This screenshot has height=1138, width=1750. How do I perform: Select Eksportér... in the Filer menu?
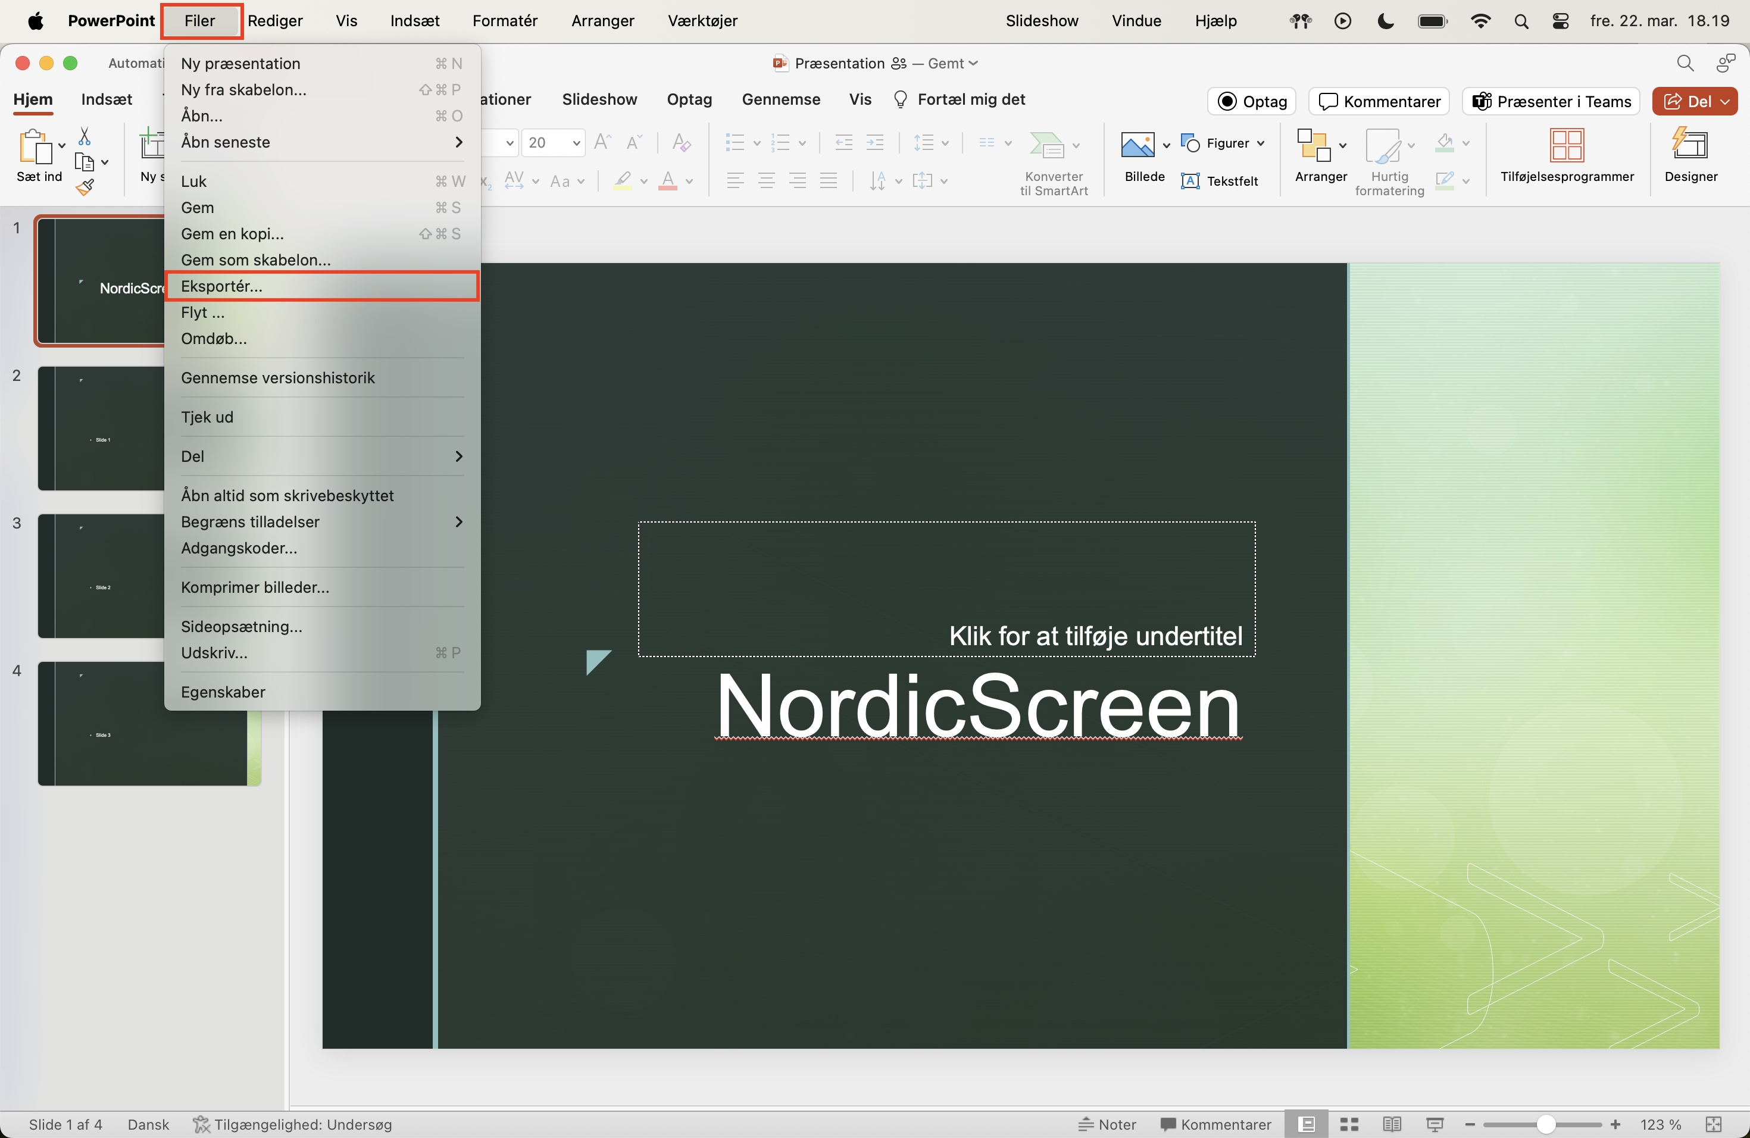click(x=322, y=286)
